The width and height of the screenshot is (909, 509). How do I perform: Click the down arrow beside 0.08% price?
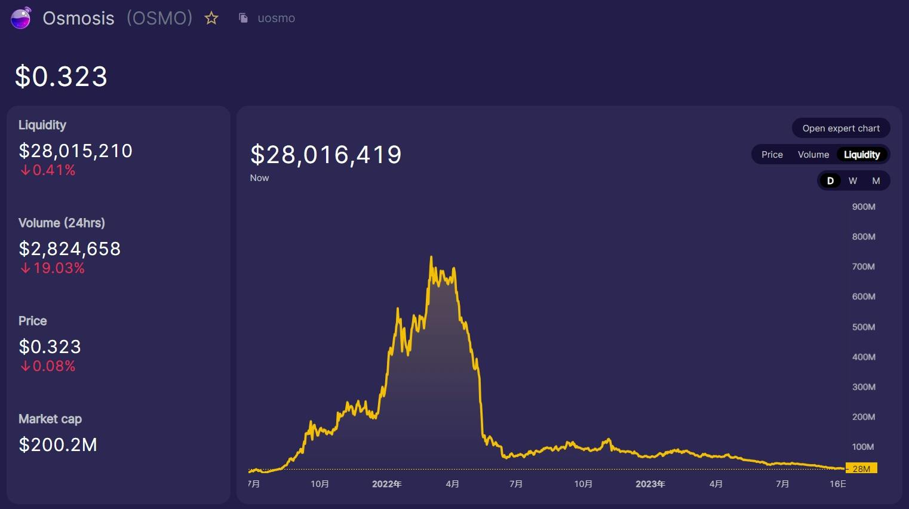pyautogui.click(x=25, y=366)
